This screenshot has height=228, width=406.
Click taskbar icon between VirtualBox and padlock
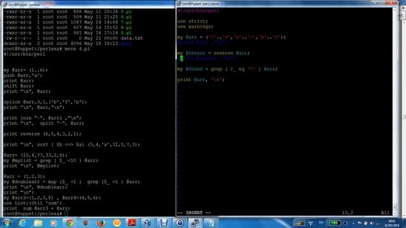tap(164, 223)
